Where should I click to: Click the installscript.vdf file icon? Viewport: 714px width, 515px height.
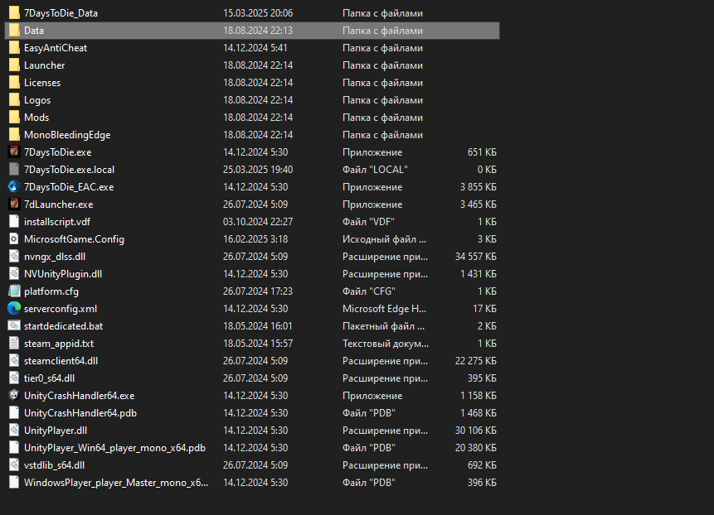click(x=14, y=222)
